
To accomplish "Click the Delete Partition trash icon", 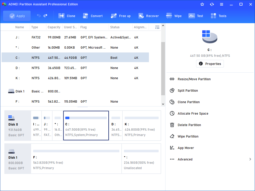I will [172, 125].
